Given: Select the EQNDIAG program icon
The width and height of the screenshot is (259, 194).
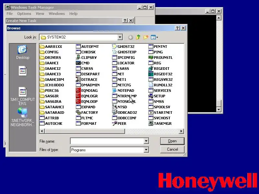Looking at the screenshot, I should (x=78, y=91).
